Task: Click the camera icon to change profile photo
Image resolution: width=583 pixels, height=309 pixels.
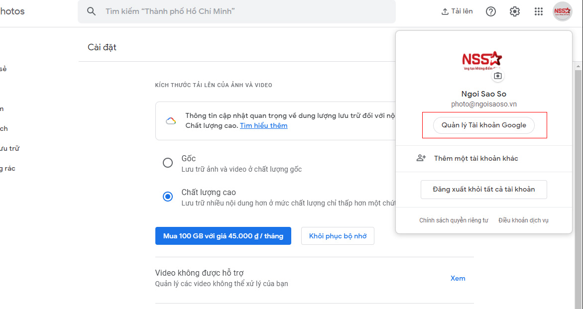Action: click(497, 76)
